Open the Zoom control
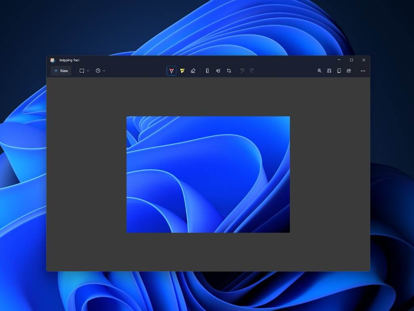The height and width of the screenshot is (311, 414). click(x=319, y=71)
